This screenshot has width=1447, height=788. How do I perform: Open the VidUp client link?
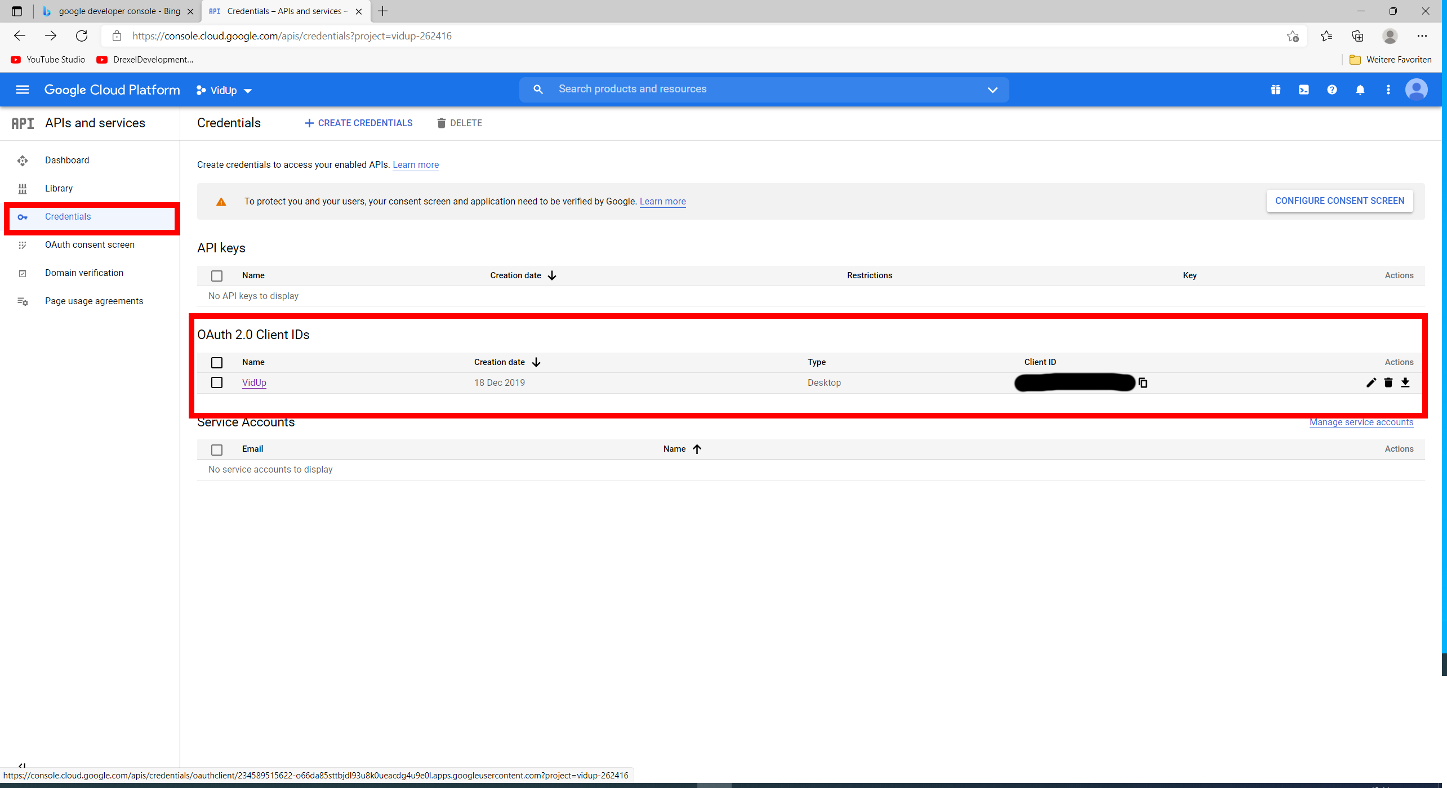click(254, 382)
